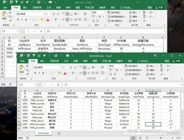184x140 pixels.
Task: Expand the formula bar in BattleSkill window
Action: coord(181,85)
